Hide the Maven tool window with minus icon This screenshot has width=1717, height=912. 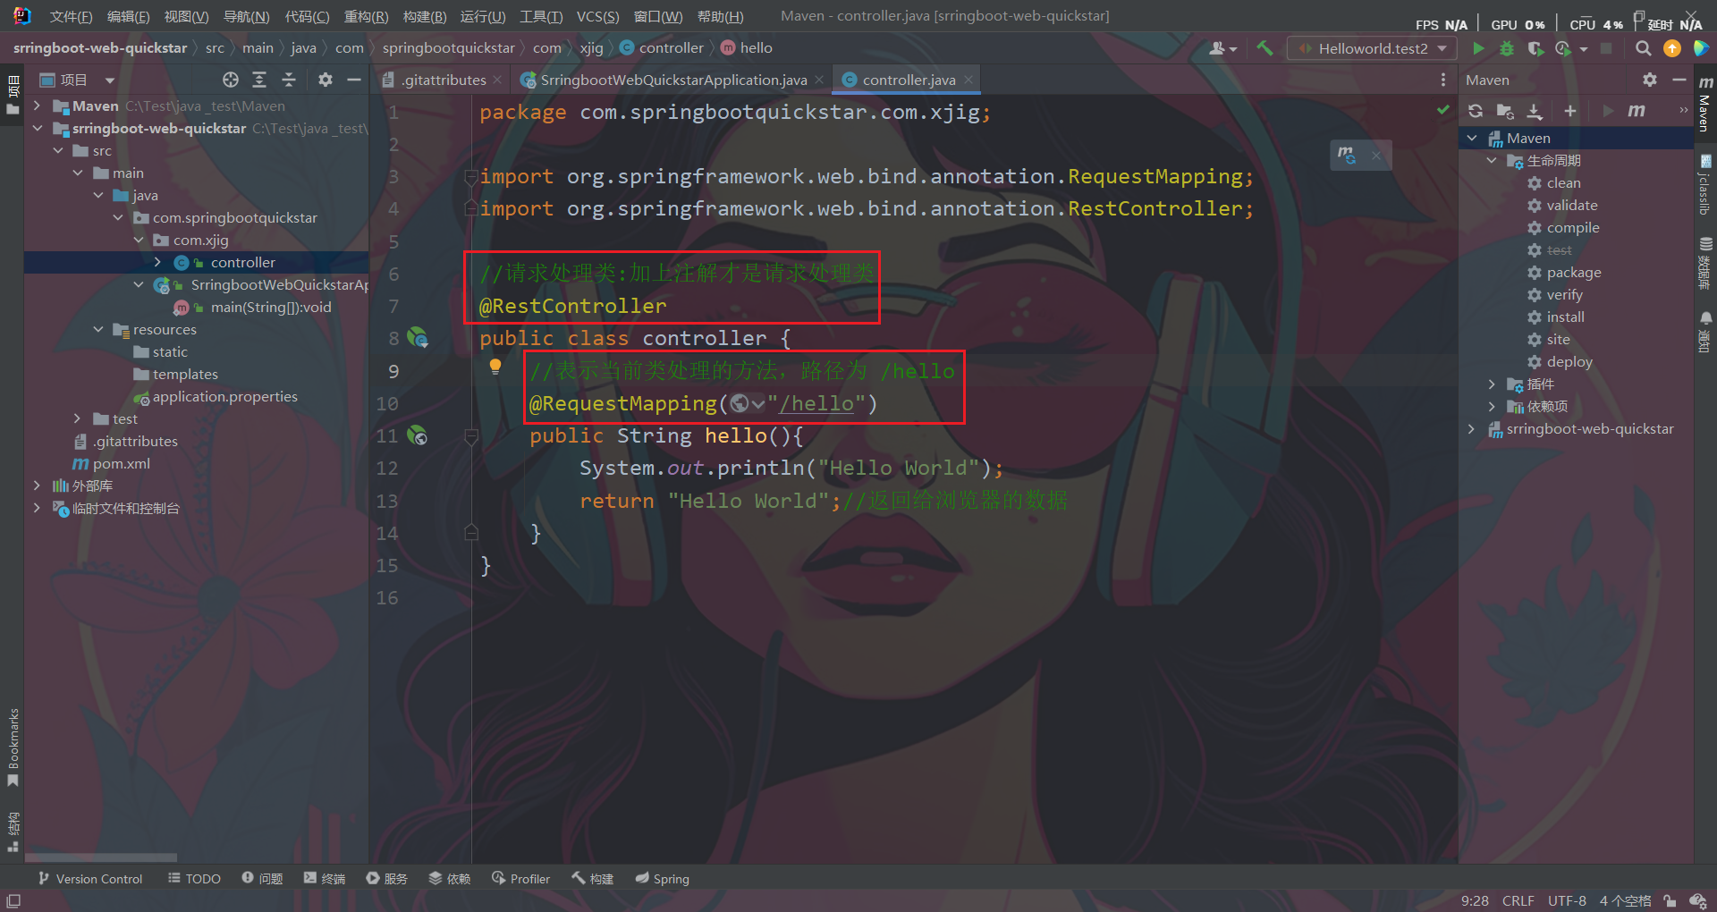tap(1679, 80)
